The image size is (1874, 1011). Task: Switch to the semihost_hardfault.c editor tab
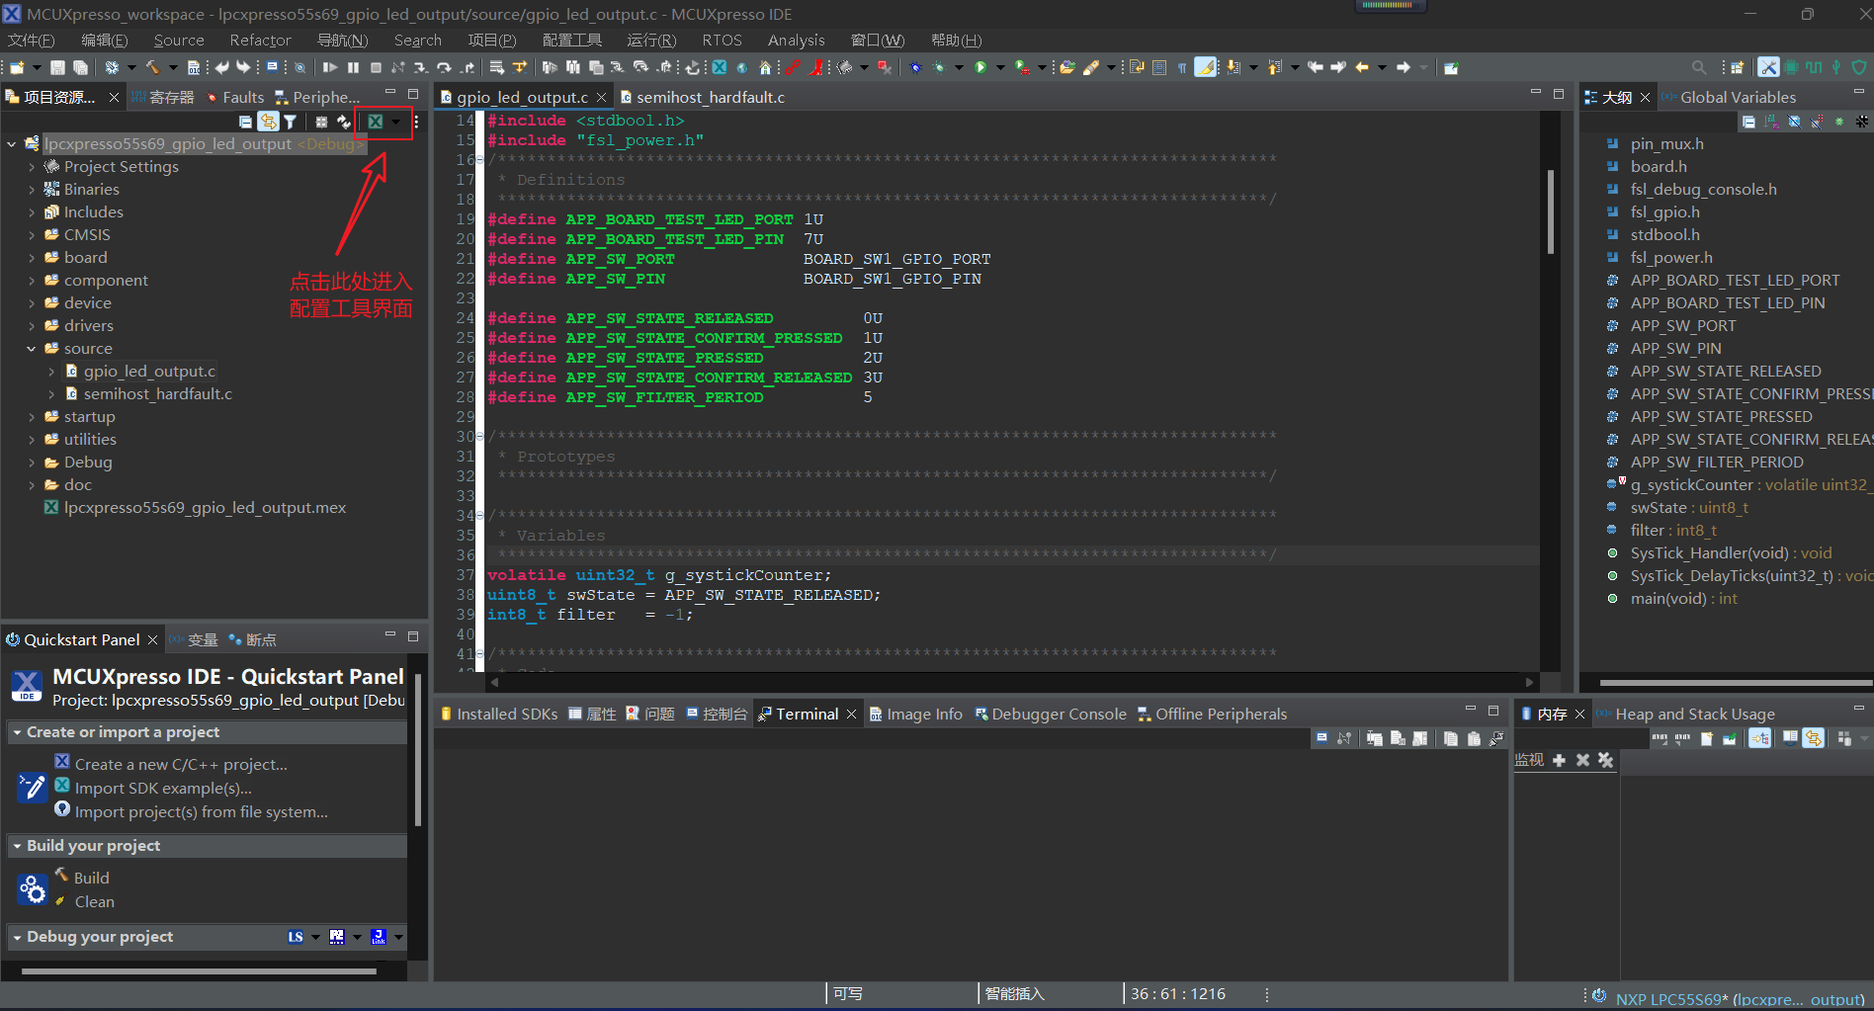click(703, 97)
